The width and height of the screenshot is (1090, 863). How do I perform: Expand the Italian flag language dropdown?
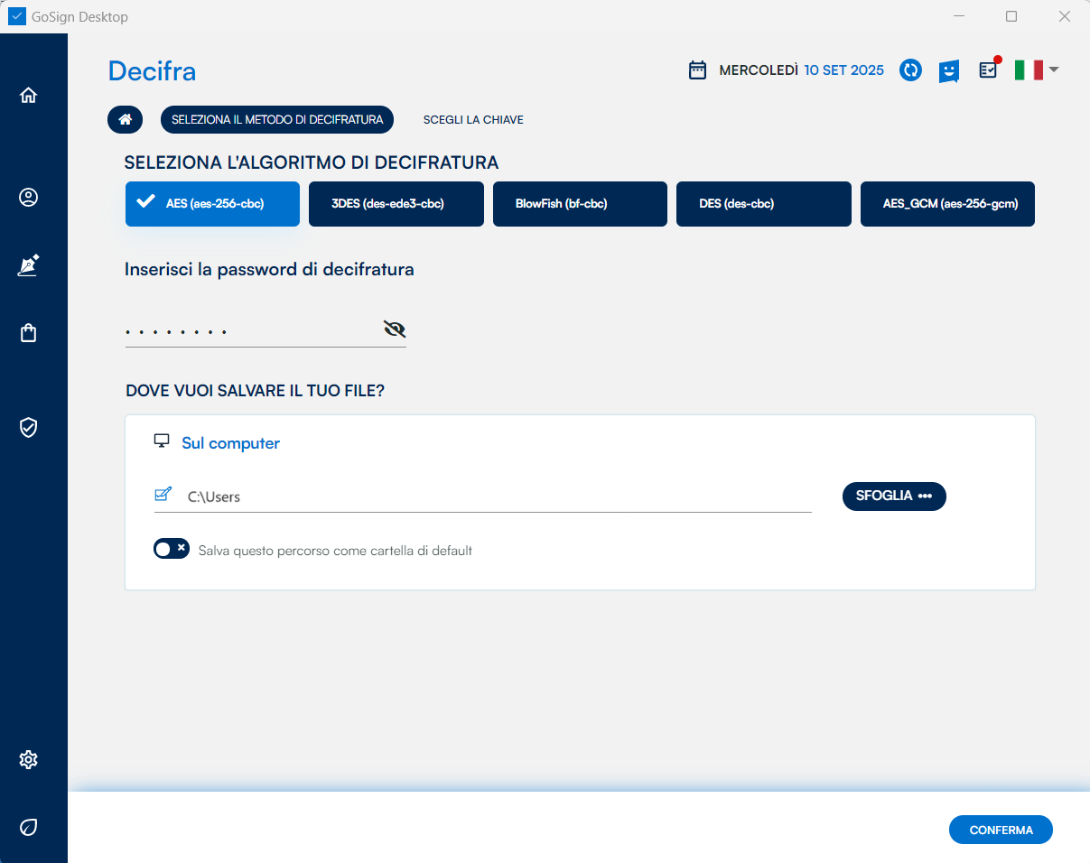1036,70
